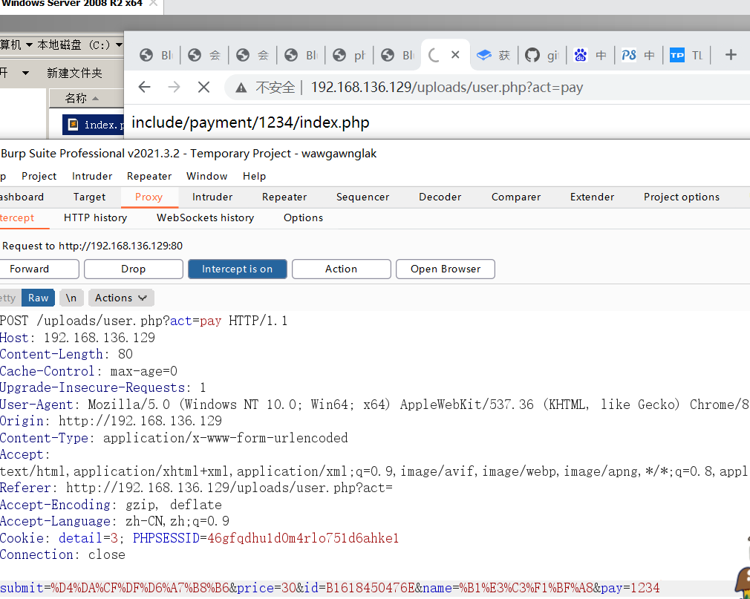750x599 pixels.
Task: Switch to the PS icon tab
Action: (x=639, y=56)
